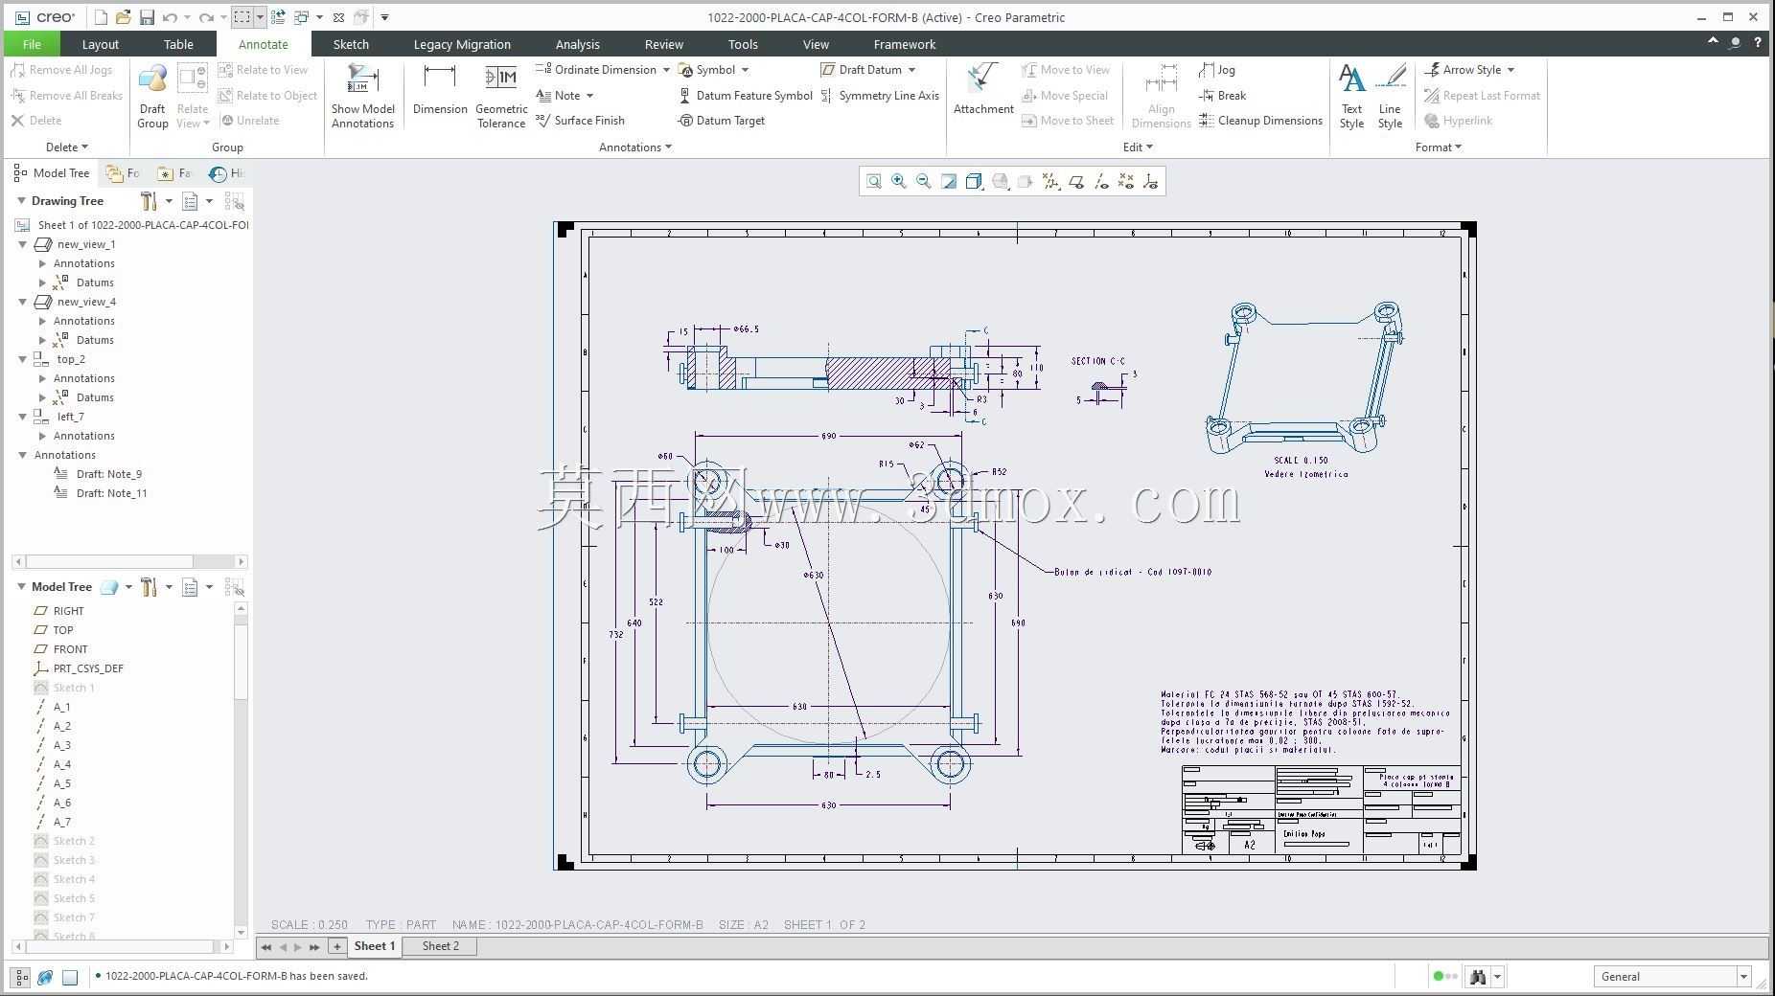Screen dimensions: 1775x996
Task: Collapse the top_2 tree node
Action: tap(23, 359)
